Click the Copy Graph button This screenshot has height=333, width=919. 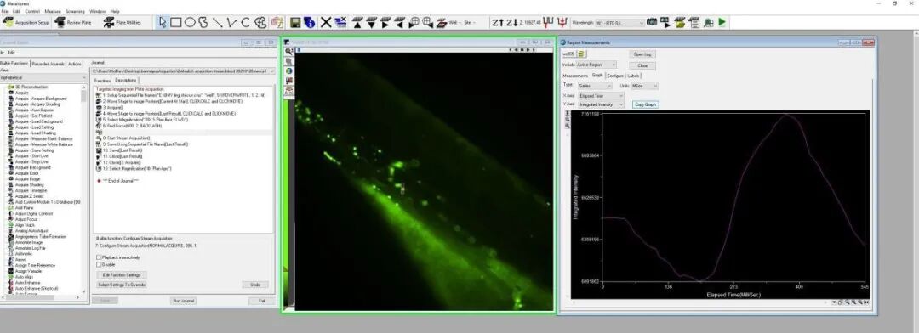coord(645,104)
